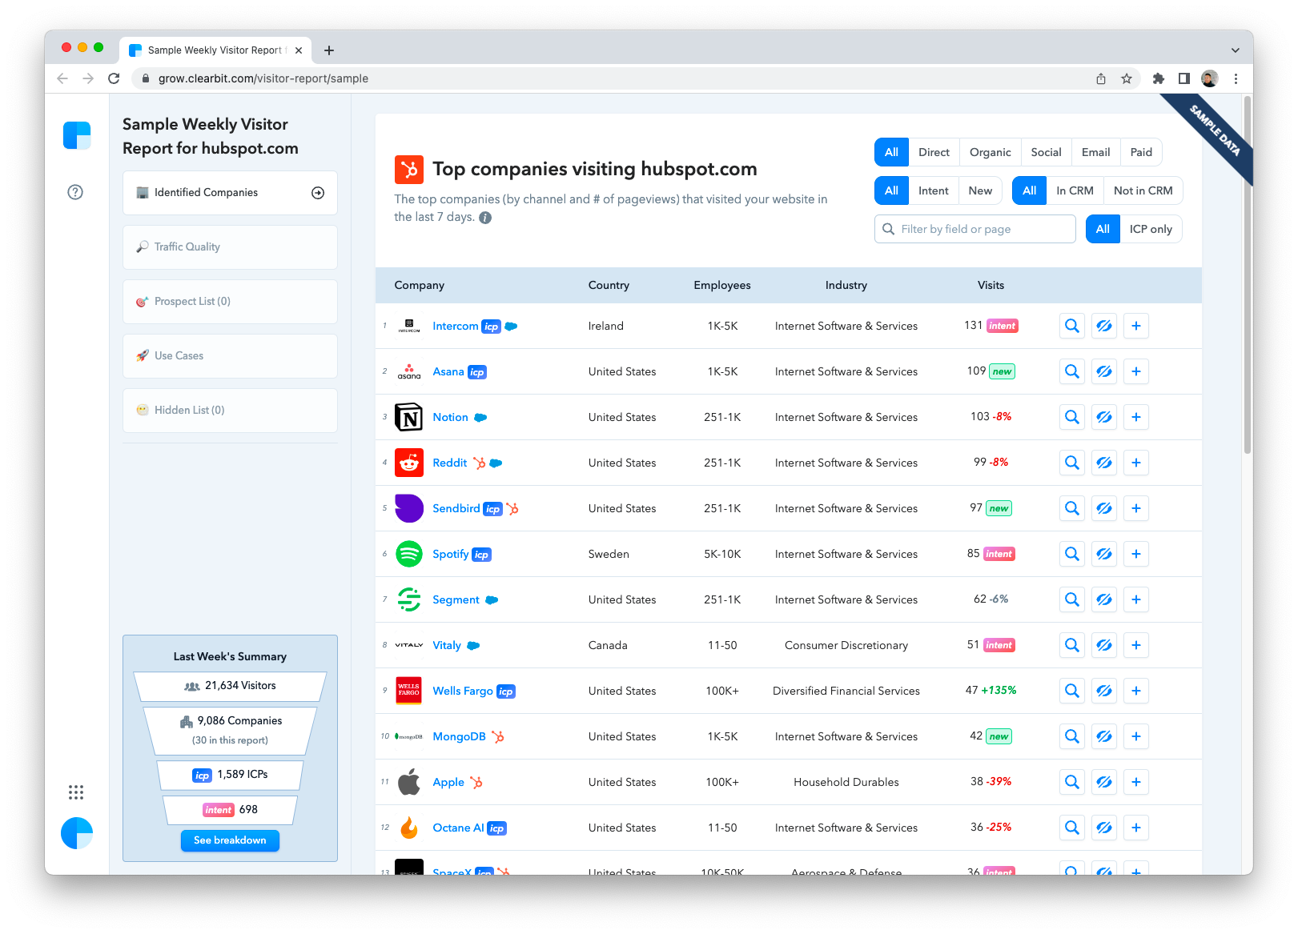Click the Clearbit logo in the sidebar
This screenshot has height=934, width=1298.
77,135
